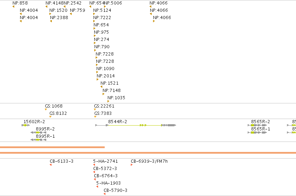This screenshot has height=196, width=296.
Task: Click the triangle marker below NP:4148
Action: (x=47, y=7)
